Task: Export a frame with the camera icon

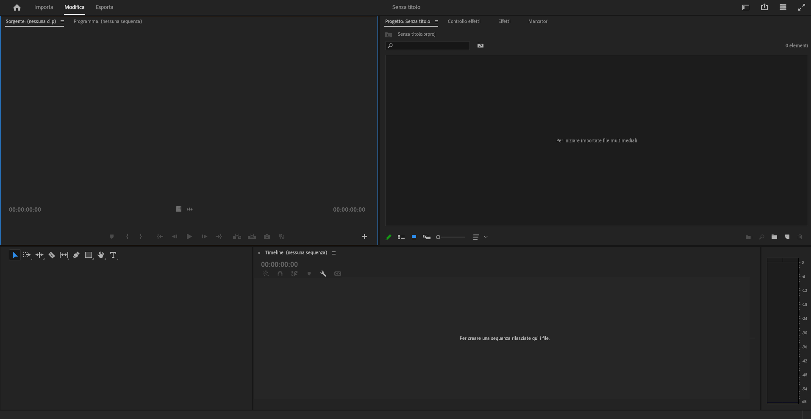Action: pyautogui.click(x=267, y=237)
